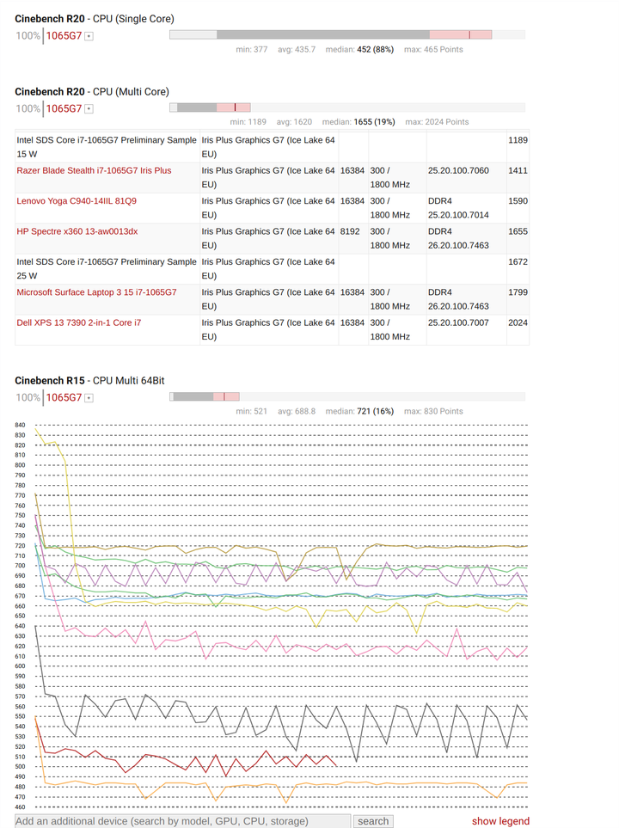Click the 'median: 721 (16%)' text

(x=359, y=411)
